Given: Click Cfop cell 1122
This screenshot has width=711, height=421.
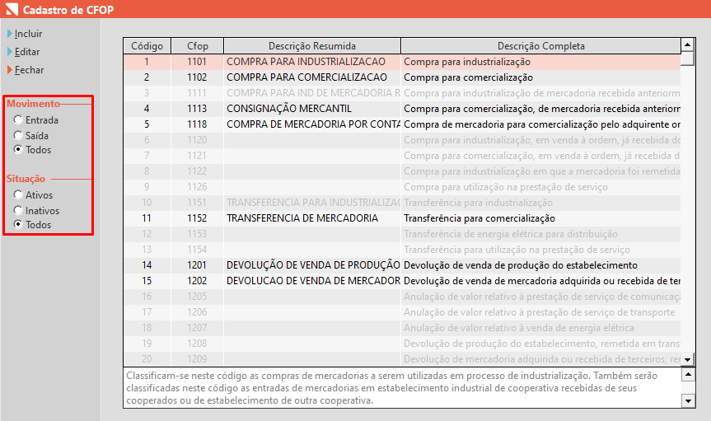Looking at the screenshot, I should (197, 171).
